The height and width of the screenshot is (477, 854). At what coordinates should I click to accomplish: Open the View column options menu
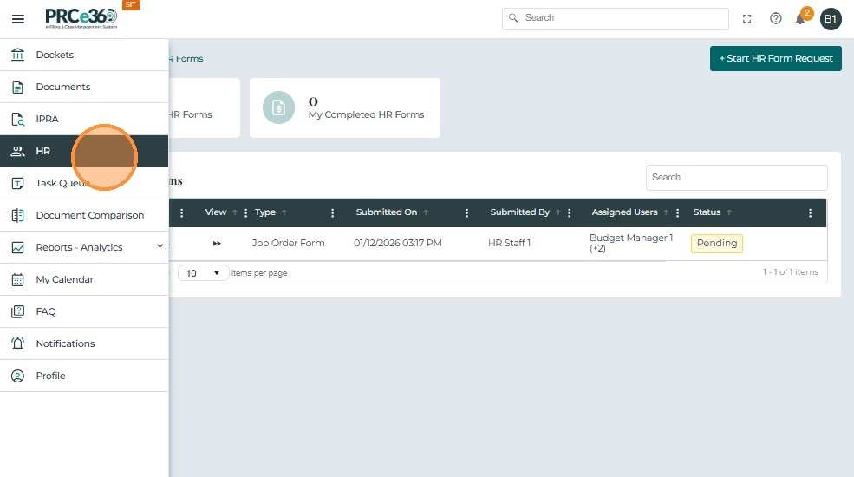point(245,212)
